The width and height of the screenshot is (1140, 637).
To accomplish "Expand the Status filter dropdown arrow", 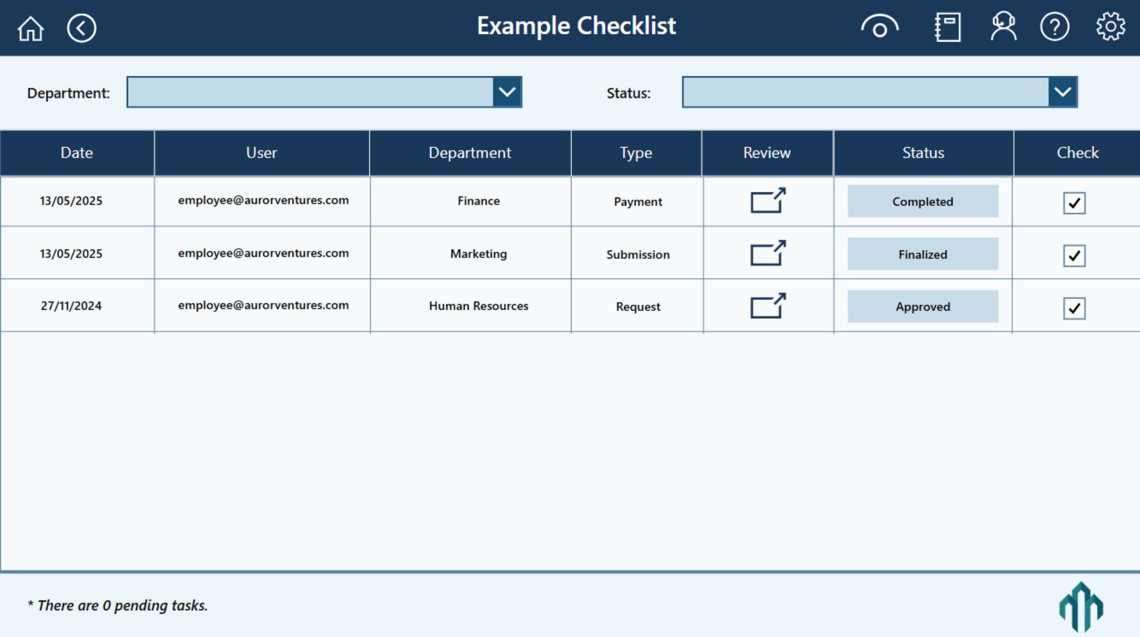I will (1063, 92).
